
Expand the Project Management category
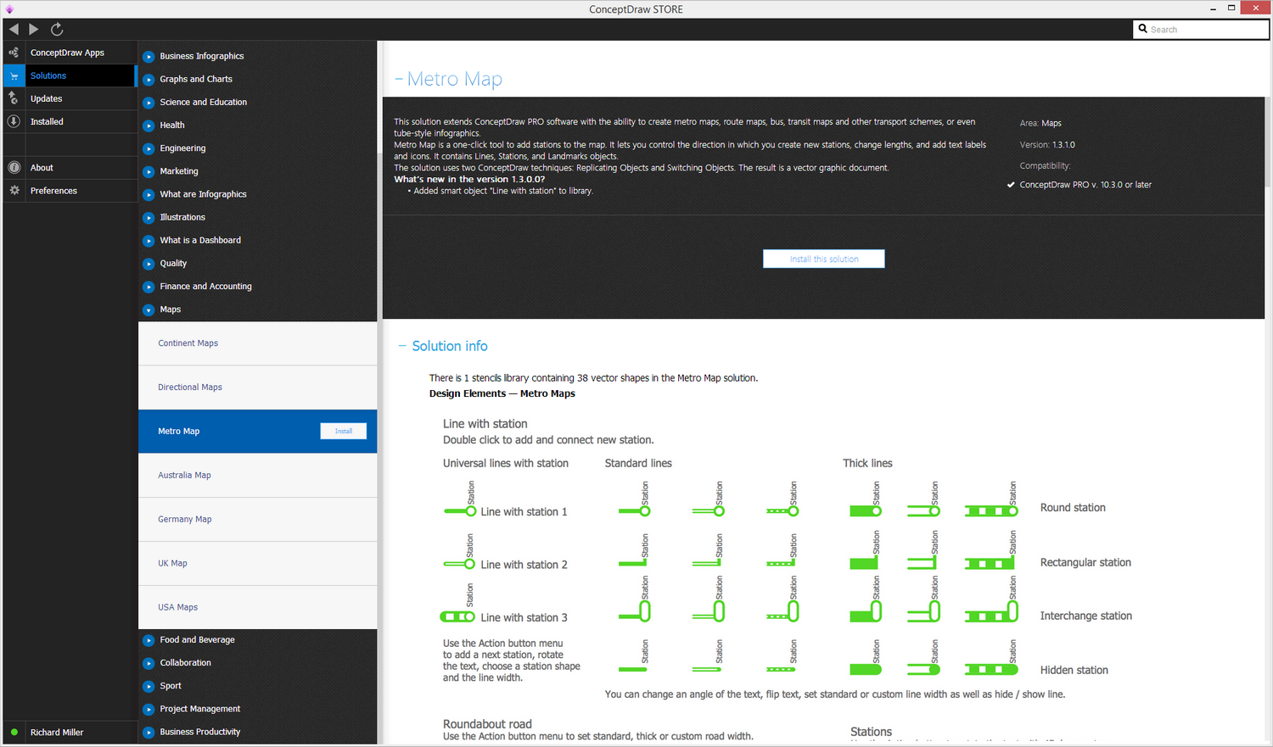point(149,709)
